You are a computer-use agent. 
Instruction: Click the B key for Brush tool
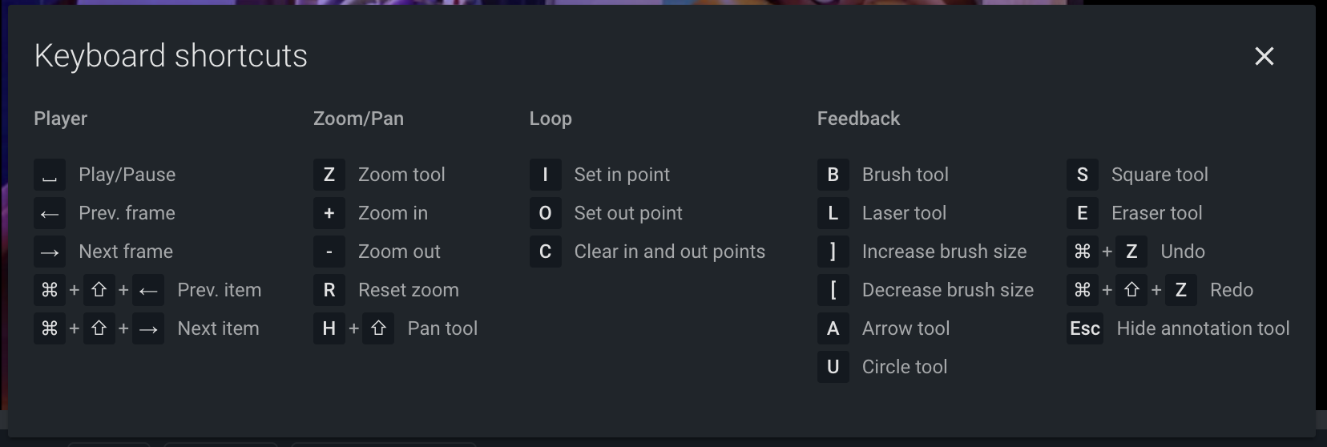click(833, 175)
